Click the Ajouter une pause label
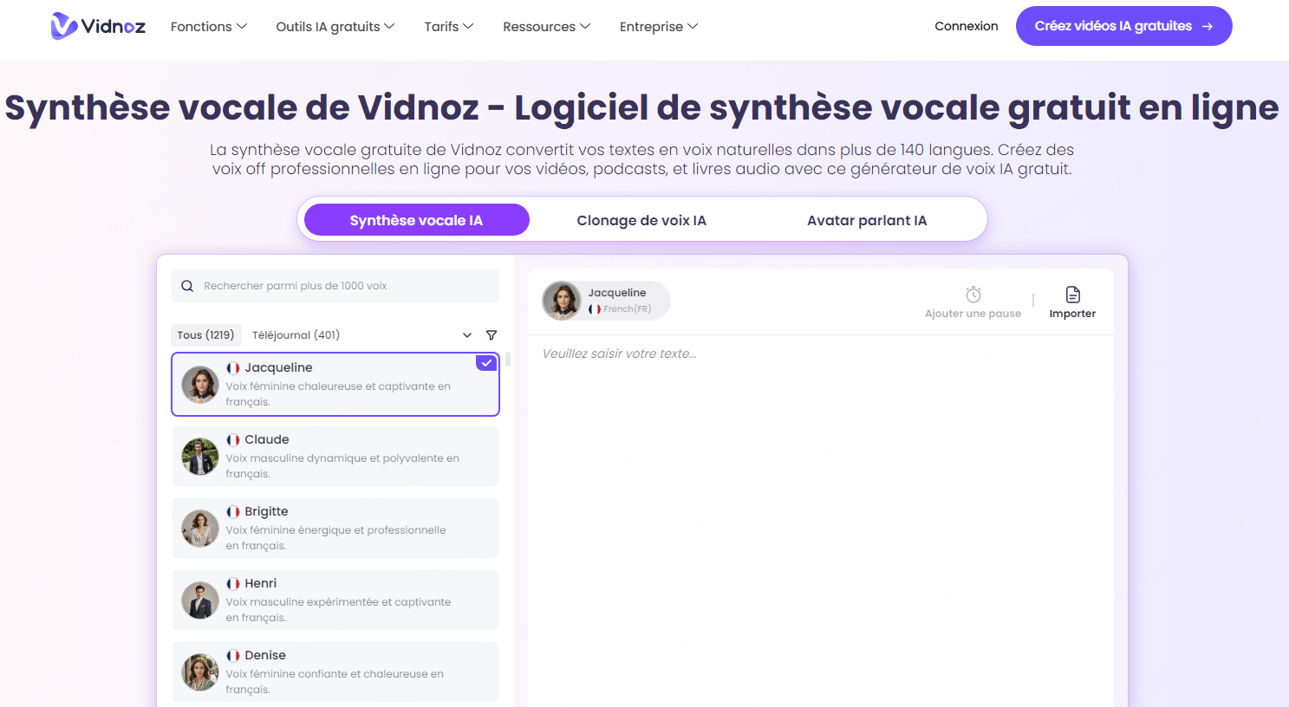The height and width of the screenshot is (707, 1289). point(973,314)
